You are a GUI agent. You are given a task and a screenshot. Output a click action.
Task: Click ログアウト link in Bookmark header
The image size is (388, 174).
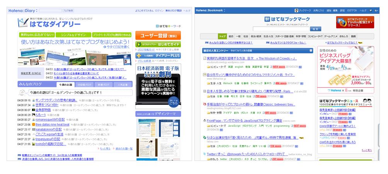point(352,11)
